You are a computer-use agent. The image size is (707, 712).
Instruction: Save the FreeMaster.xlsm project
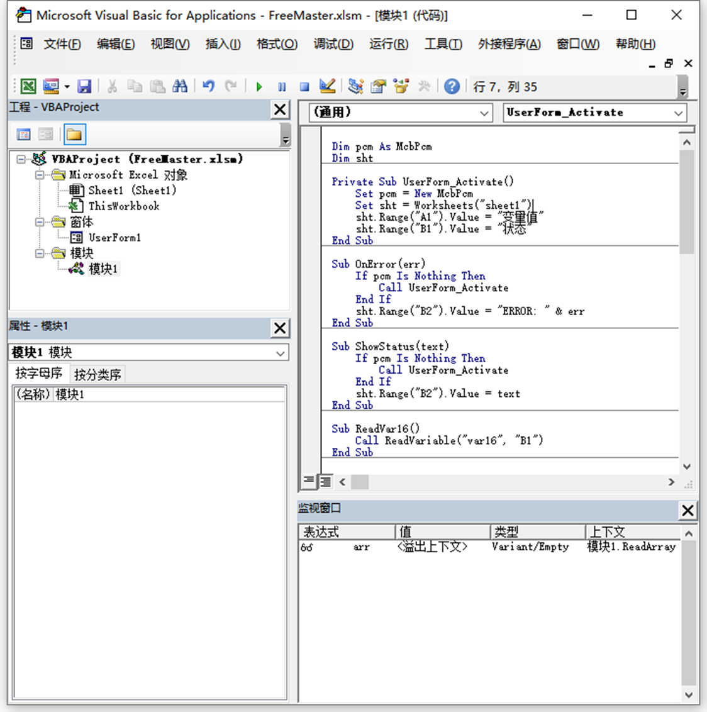click(x=84, y=86)
